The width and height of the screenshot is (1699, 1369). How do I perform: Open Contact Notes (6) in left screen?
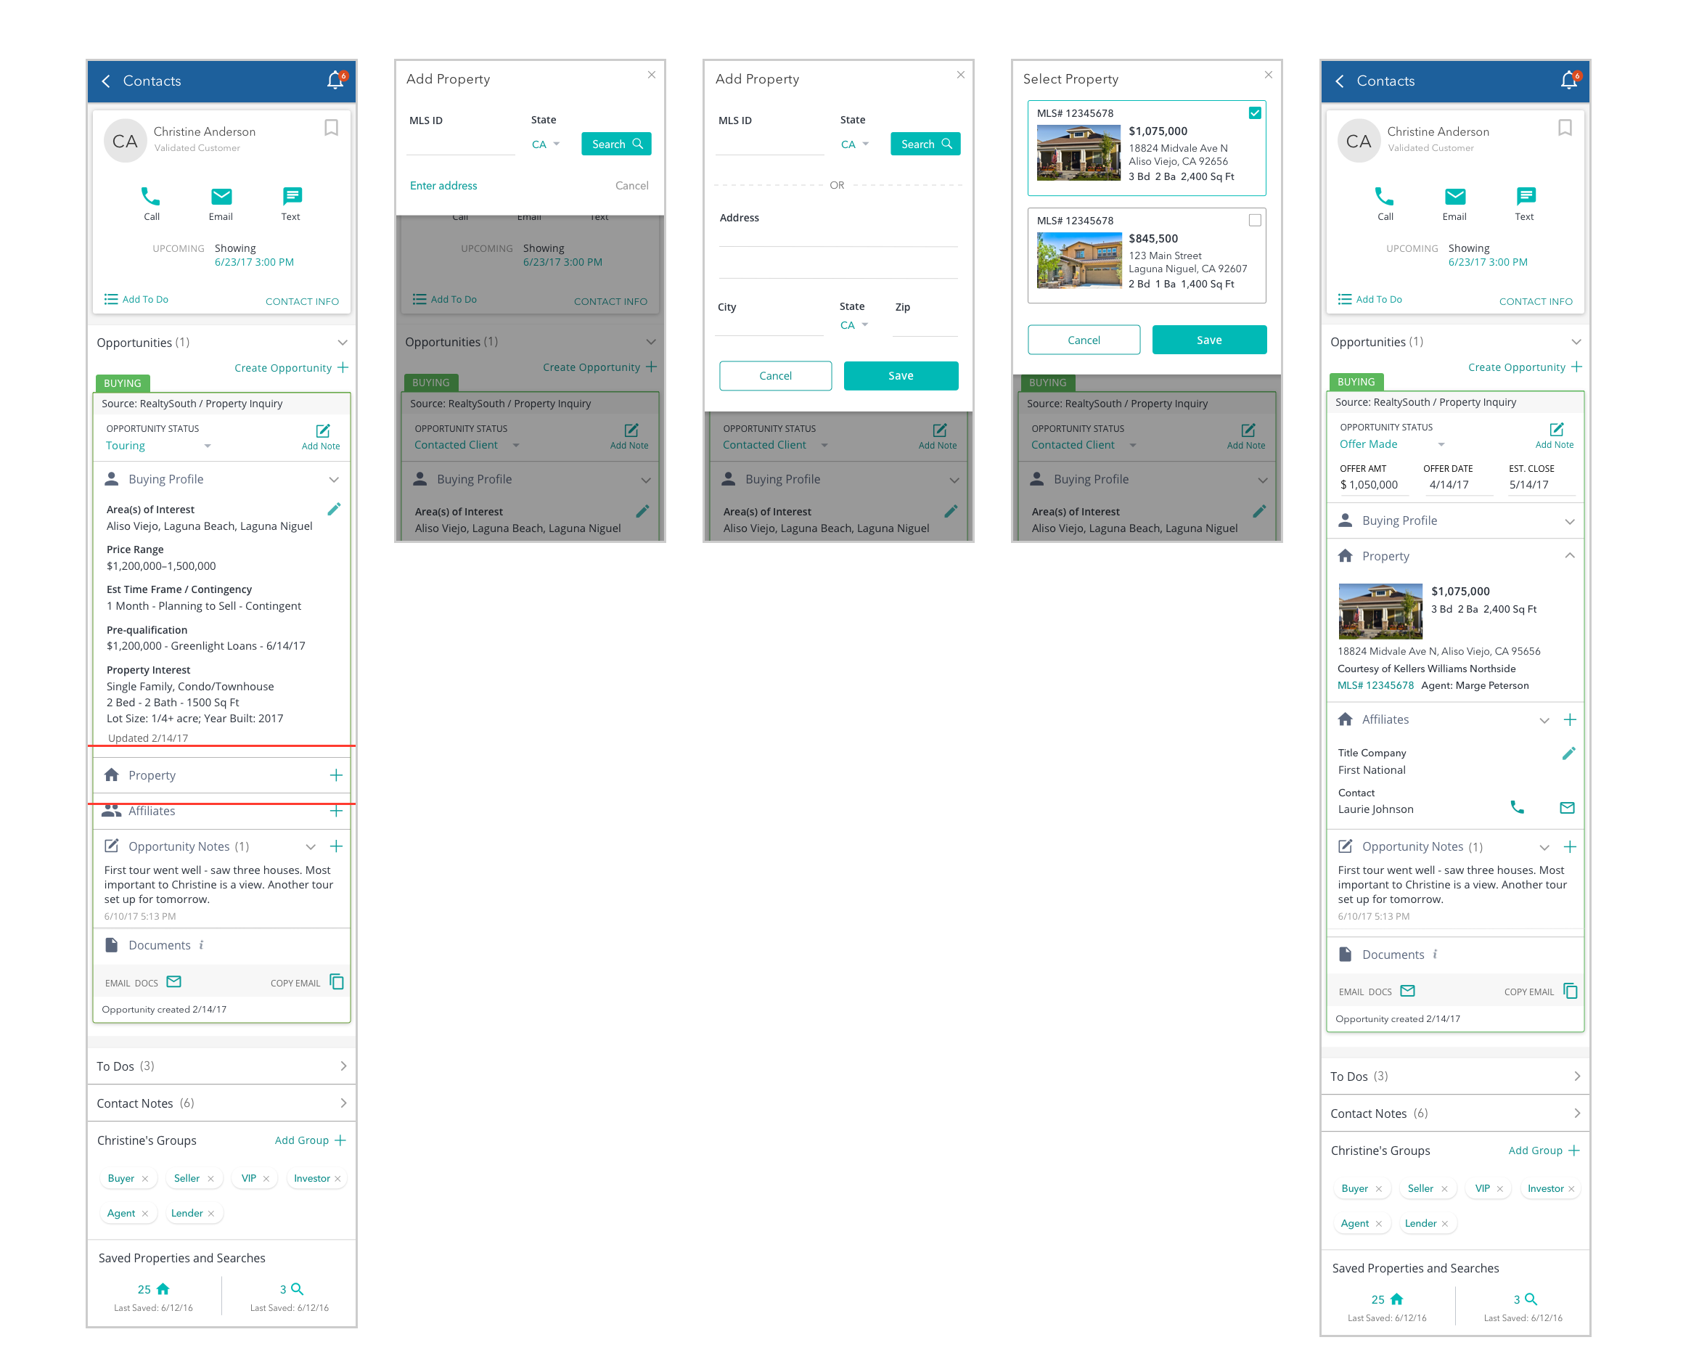point(221,1103)
